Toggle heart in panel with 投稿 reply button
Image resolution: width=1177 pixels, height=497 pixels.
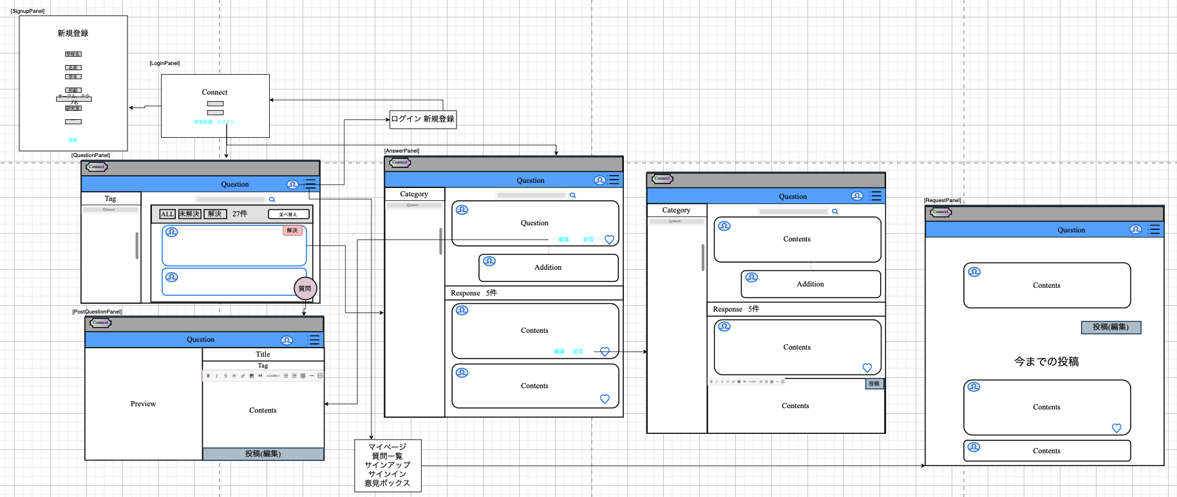pos(867,368)
